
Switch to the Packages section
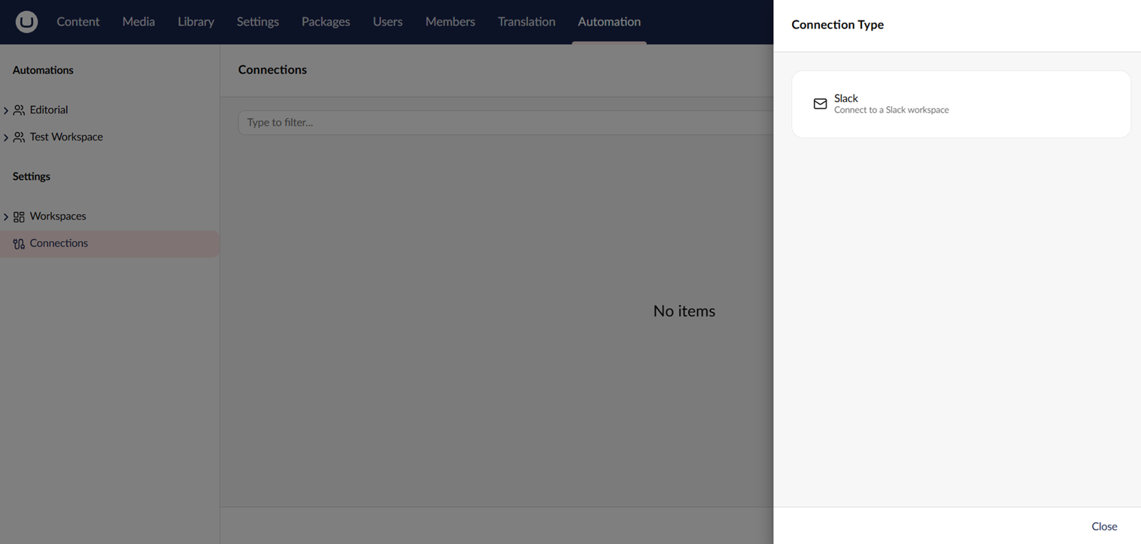(x=326, y=22)
